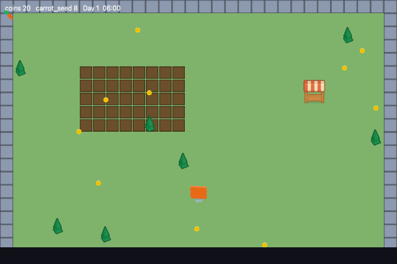Click the top-right corner soil tile
This screenshot has height=264, width=397.
coord(179,72)
